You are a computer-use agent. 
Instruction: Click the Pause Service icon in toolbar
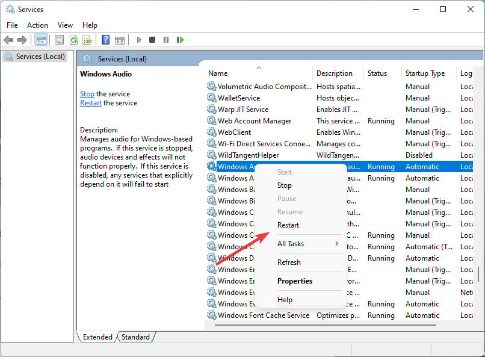(x=166, y=40)
